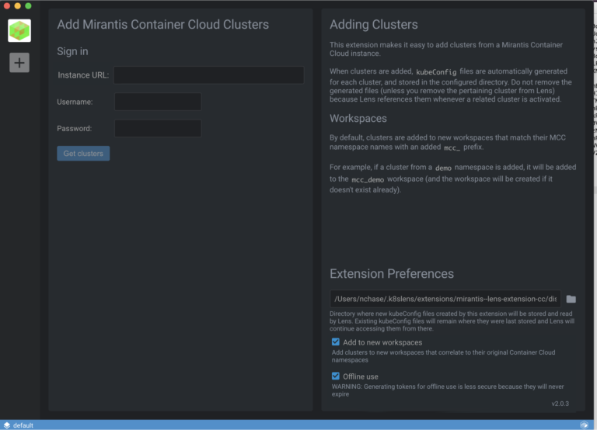Viewport: 597px width, 430px height.
Task: Click into the Username field
Action: tap(158, 102)
